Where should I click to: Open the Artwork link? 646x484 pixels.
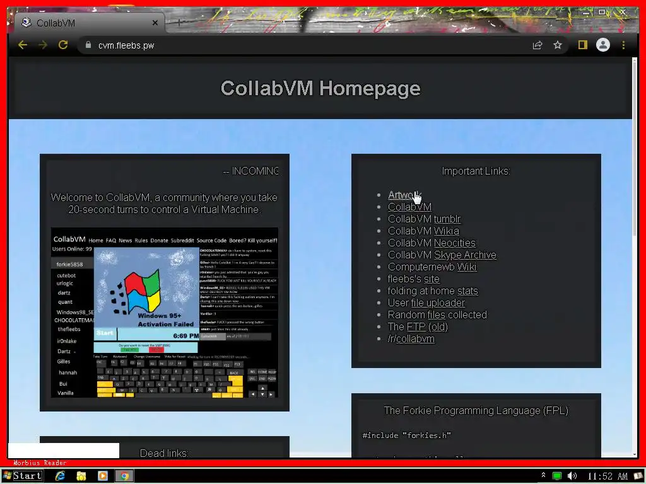coord(404,195)
